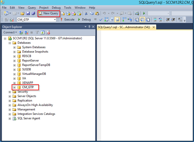The width and height of the screenshot is (194, 142).
Task: Select Results to Grid option
Action: point(142,20)
